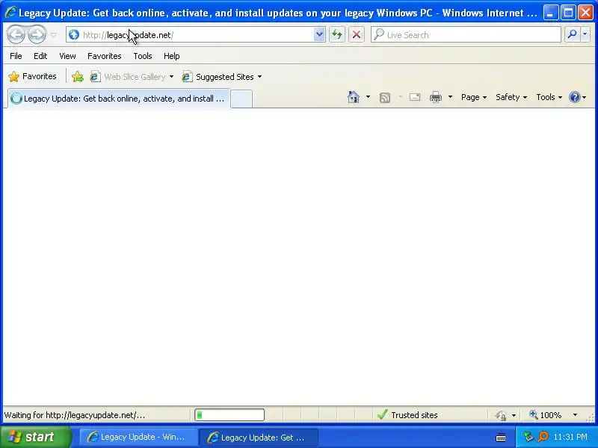Screen dimensions: 598x448
Task: Click the blue Help question mark icon
Action: (x=574, y=97)
